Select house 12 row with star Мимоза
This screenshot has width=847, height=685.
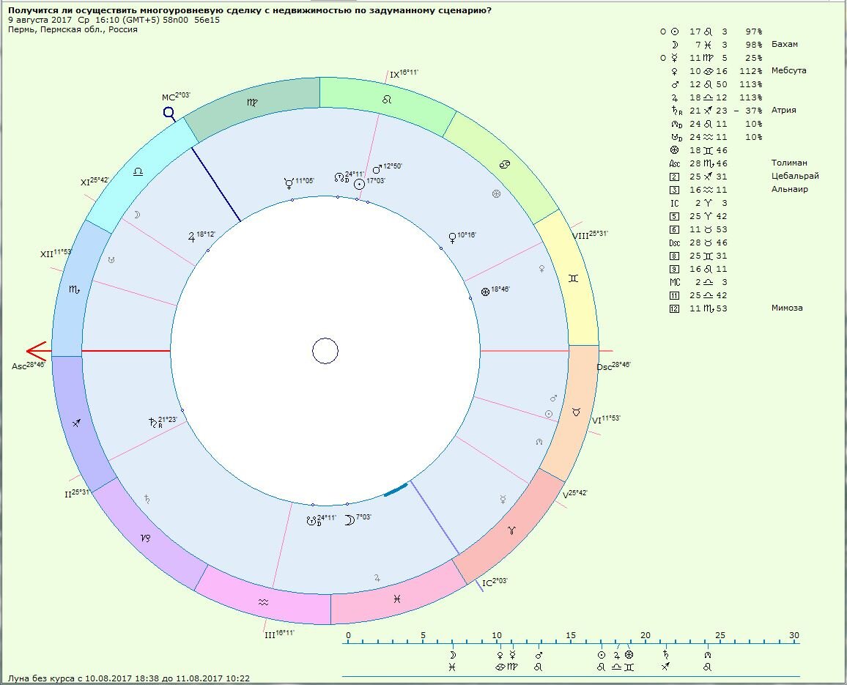pyautogui.click(x=736, y=308)
